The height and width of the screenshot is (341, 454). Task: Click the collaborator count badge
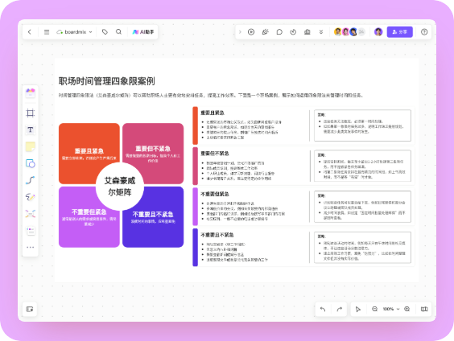coord(361,32)
